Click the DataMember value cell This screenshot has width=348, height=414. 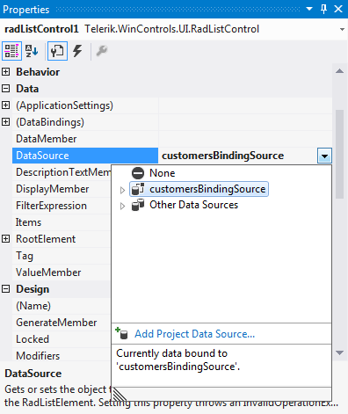point(245,139)
